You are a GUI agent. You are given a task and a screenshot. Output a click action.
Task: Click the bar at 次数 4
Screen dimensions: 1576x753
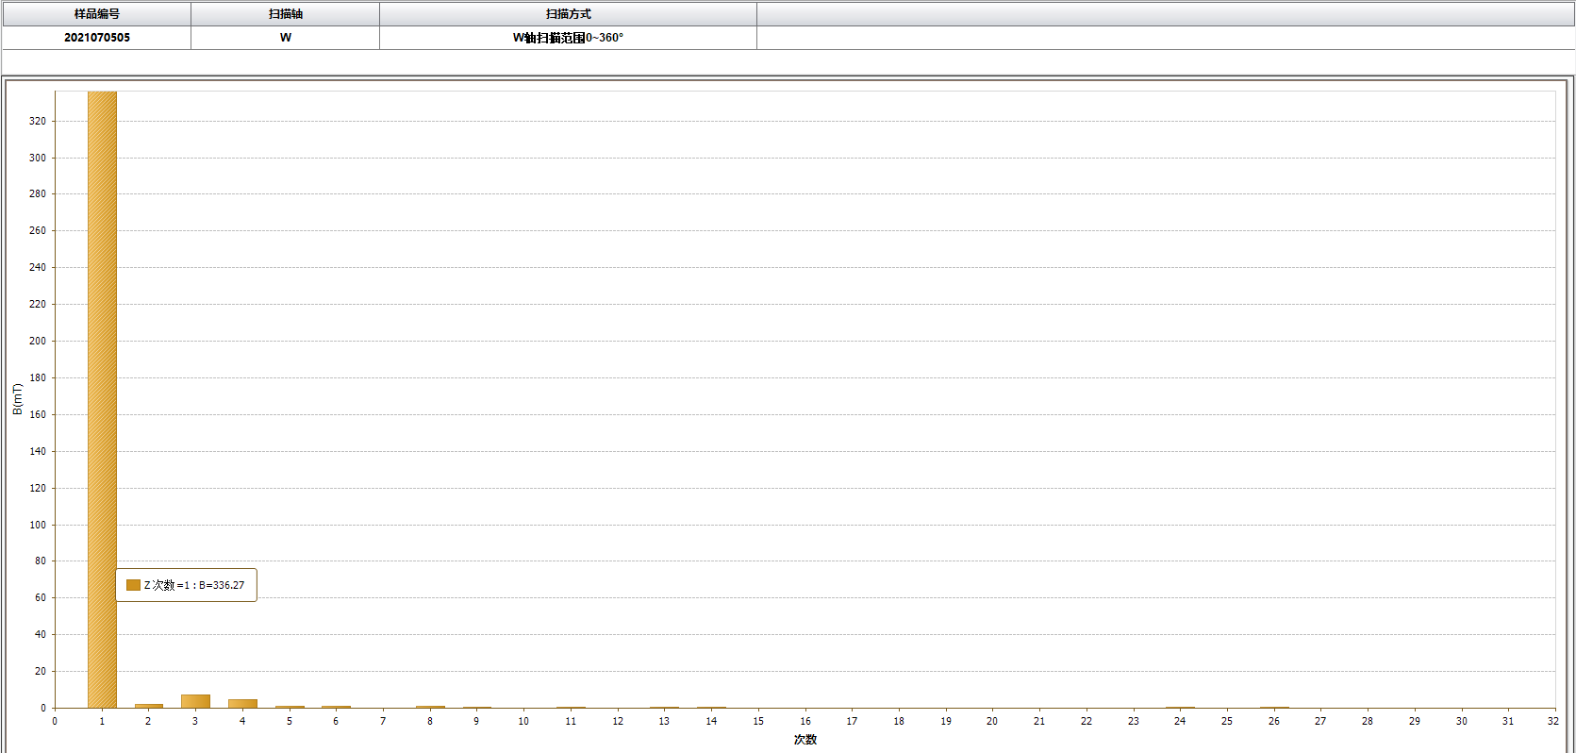pyautogui.click(x=242, y=703)
